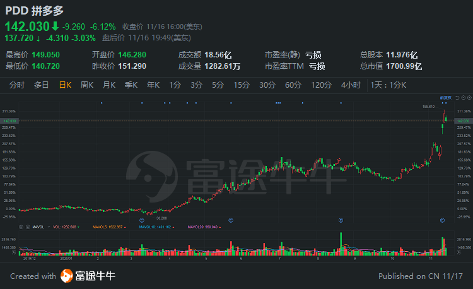Open MAVOL indicator settings gear
This screenshot has width=473, height=289.
click(21, 227)
